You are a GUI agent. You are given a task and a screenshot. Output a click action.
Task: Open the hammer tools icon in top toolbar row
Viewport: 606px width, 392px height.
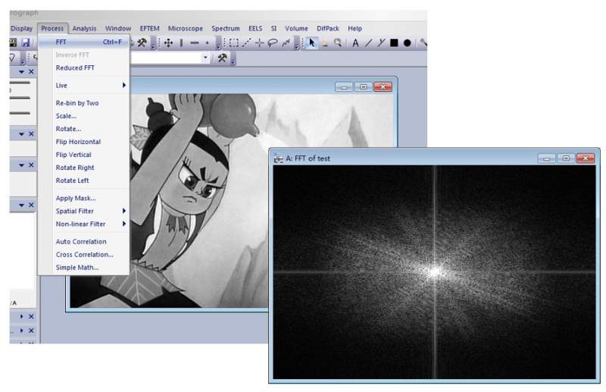tap(142, 42)
